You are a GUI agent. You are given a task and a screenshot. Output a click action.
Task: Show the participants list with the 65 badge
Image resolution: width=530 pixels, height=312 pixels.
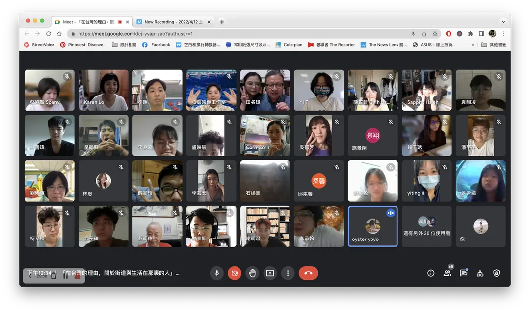click(447, 273)
